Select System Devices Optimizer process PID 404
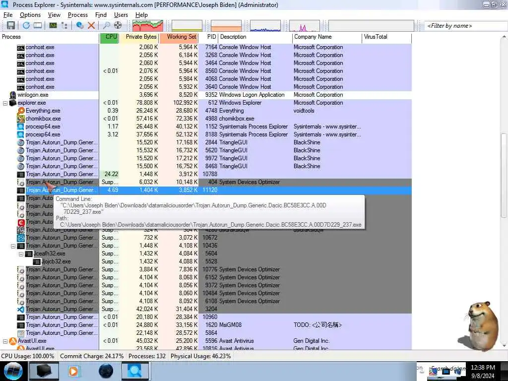This screenshot has height=381, width=508. (x=206, y=182)
